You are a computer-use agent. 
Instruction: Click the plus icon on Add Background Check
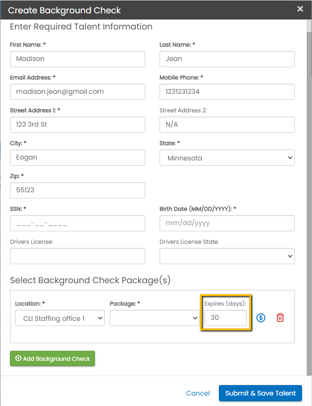[19, 358]
